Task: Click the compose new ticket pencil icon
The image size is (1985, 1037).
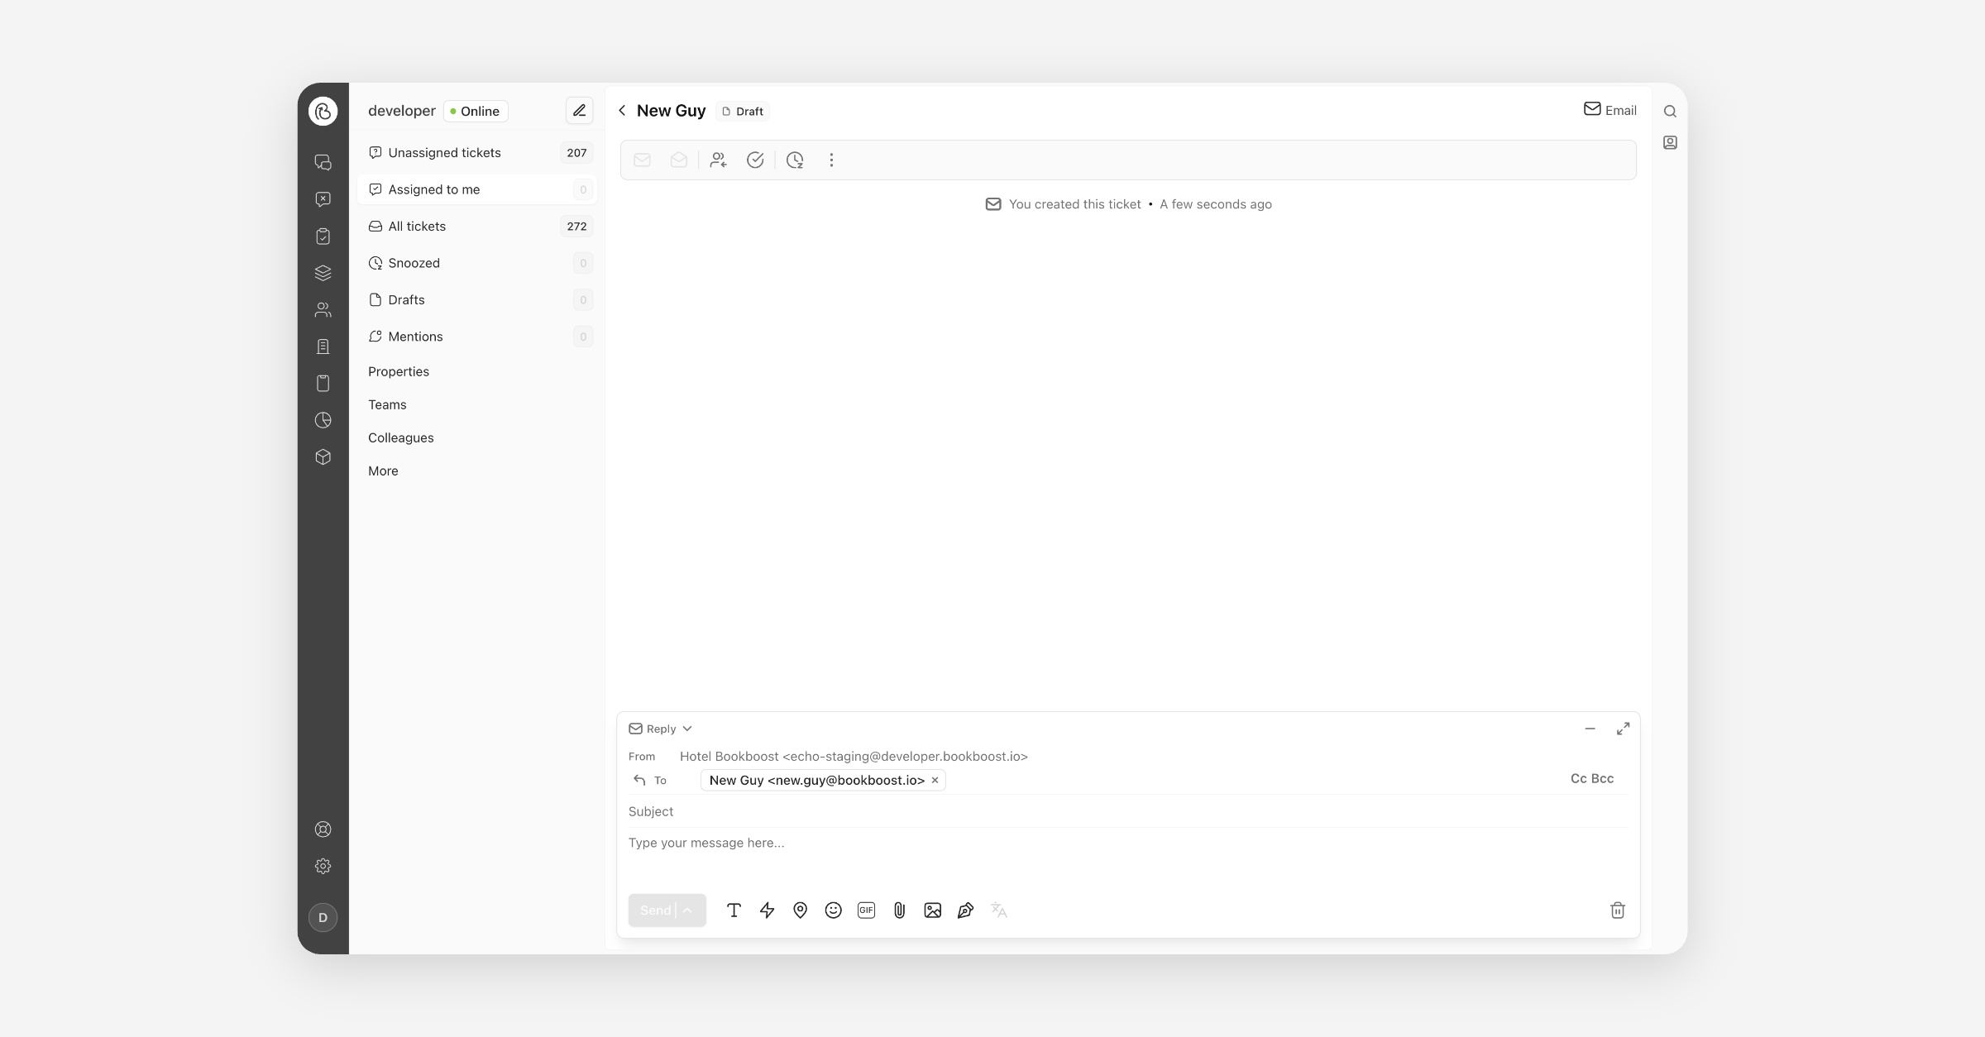Action: pos(579,111)
